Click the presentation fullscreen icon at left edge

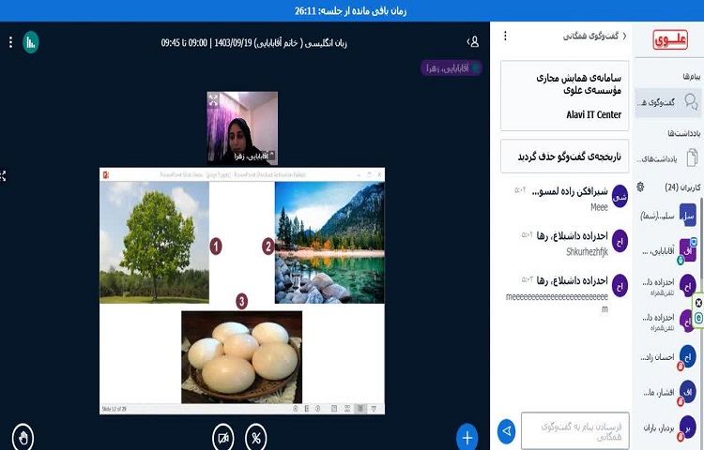click(3, 175)
